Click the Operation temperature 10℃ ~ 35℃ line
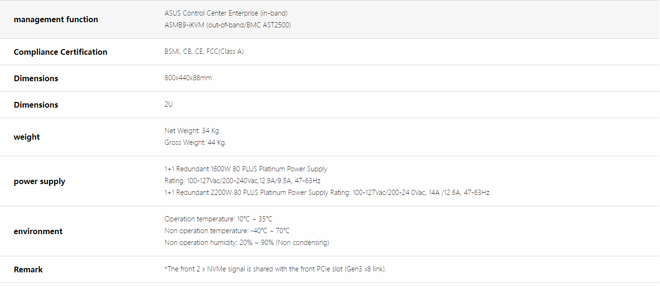 (x=218, y=219)
